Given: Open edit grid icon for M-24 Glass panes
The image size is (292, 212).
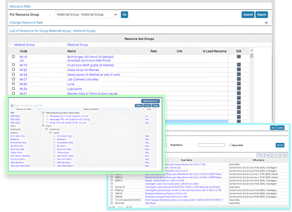Looking at the screenshot, I should coord(238,74).
